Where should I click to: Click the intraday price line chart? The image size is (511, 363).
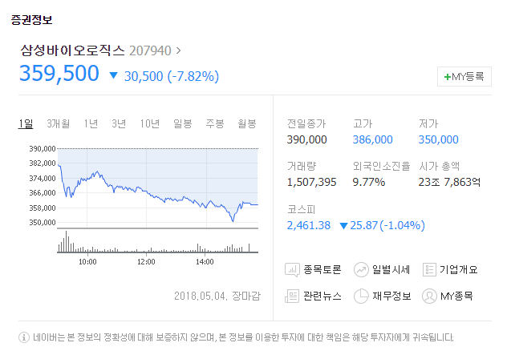point(157,188)
